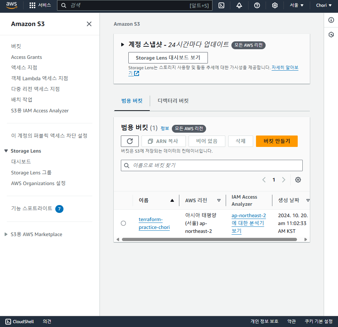Open 쿠키 기본 설정 in footer
Screen dimensions: 338x327
(x=319, y=321)
